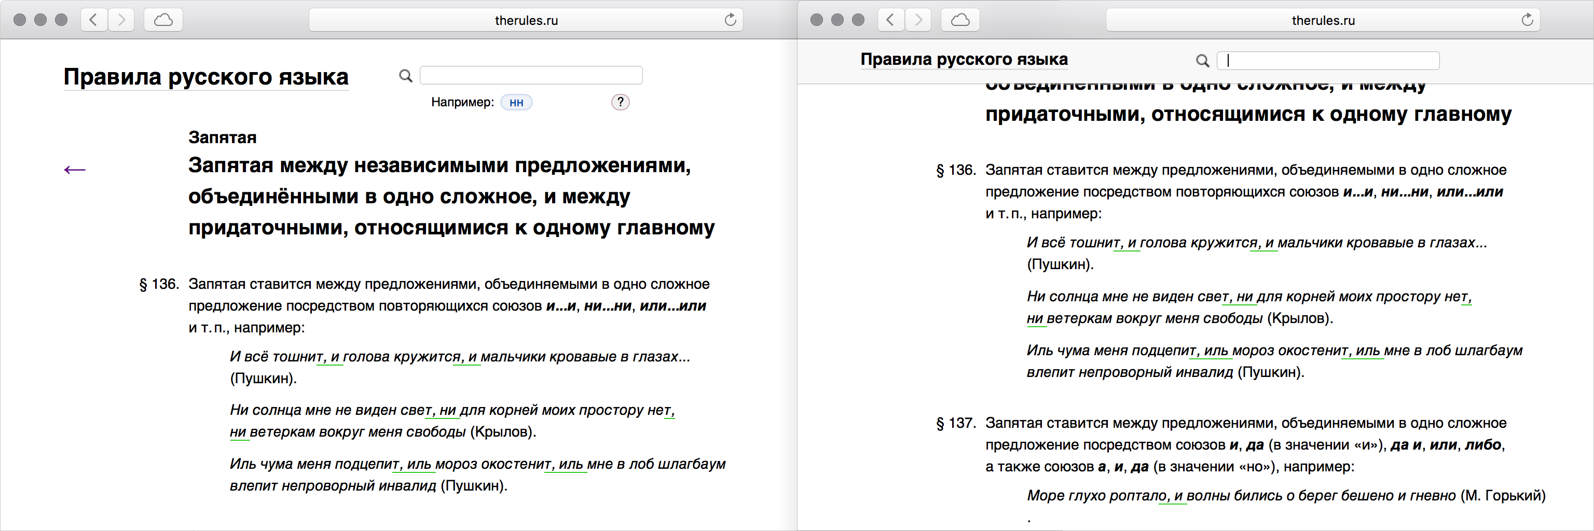Focus the search field on the left page
The height and width of the screenshot is (531, 1594).
click(531, 75)
